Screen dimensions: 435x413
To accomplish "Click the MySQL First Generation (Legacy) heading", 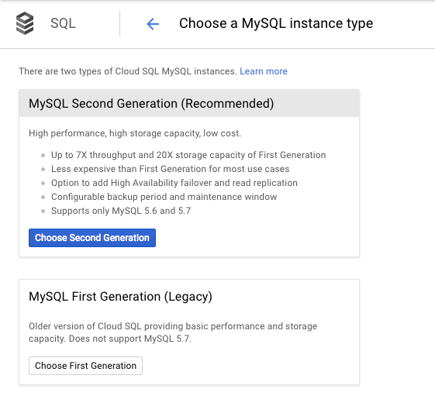I will pos(120,297).
